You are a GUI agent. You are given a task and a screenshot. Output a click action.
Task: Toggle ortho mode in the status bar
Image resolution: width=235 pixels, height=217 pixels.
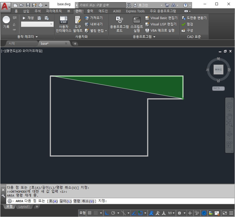click(106, 213)
